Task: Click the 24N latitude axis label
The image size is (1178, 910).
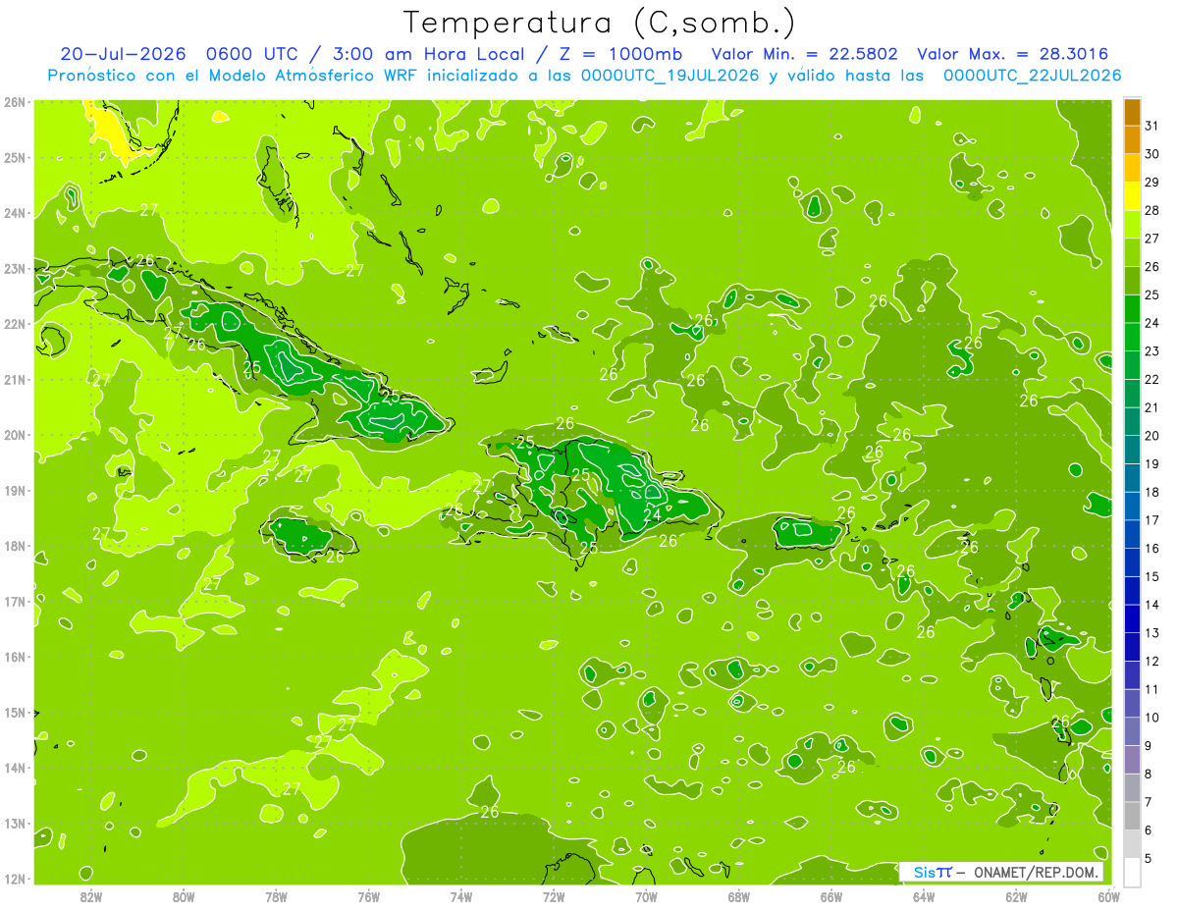Action: point(14,213)
